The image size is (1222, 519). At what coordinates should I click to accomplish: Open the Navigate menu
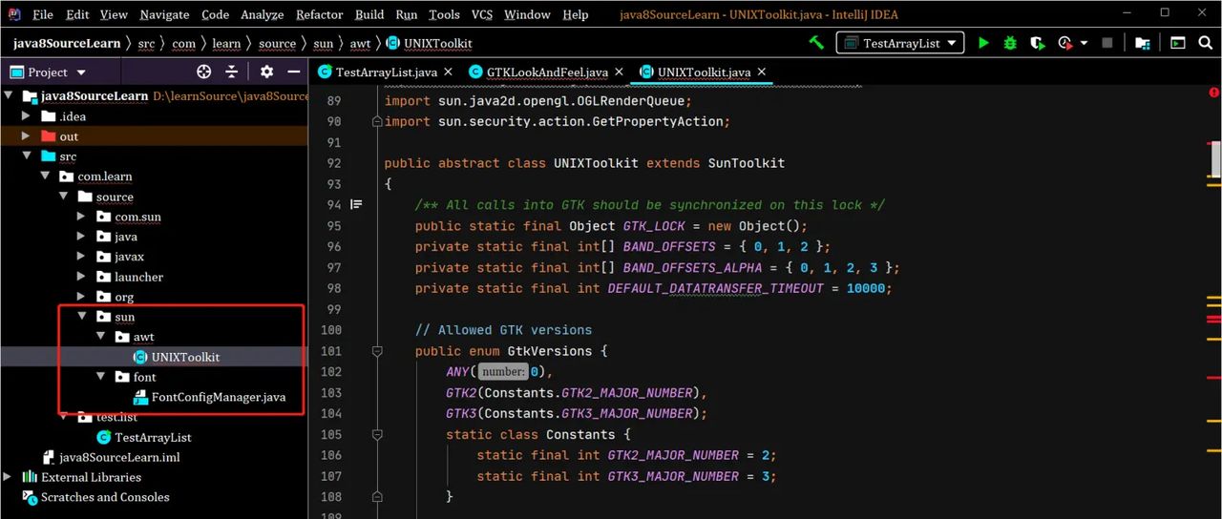coord(164,14)
